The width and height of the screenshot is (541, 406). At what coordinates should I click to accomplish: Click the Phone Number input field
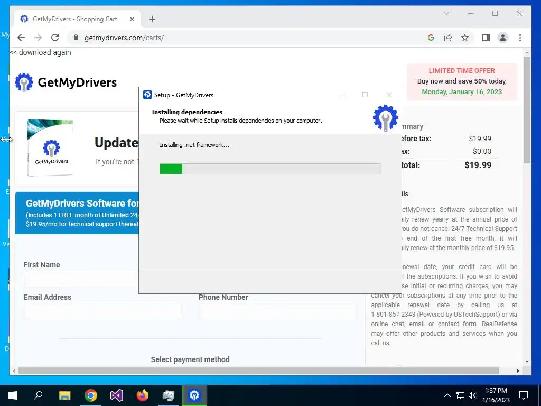[278, 311]
